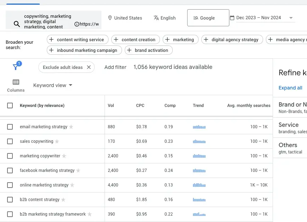Screen dimensions: 307x222
Task: Click '1K – 10K' monthly searches value
Action: pos(259,185)
